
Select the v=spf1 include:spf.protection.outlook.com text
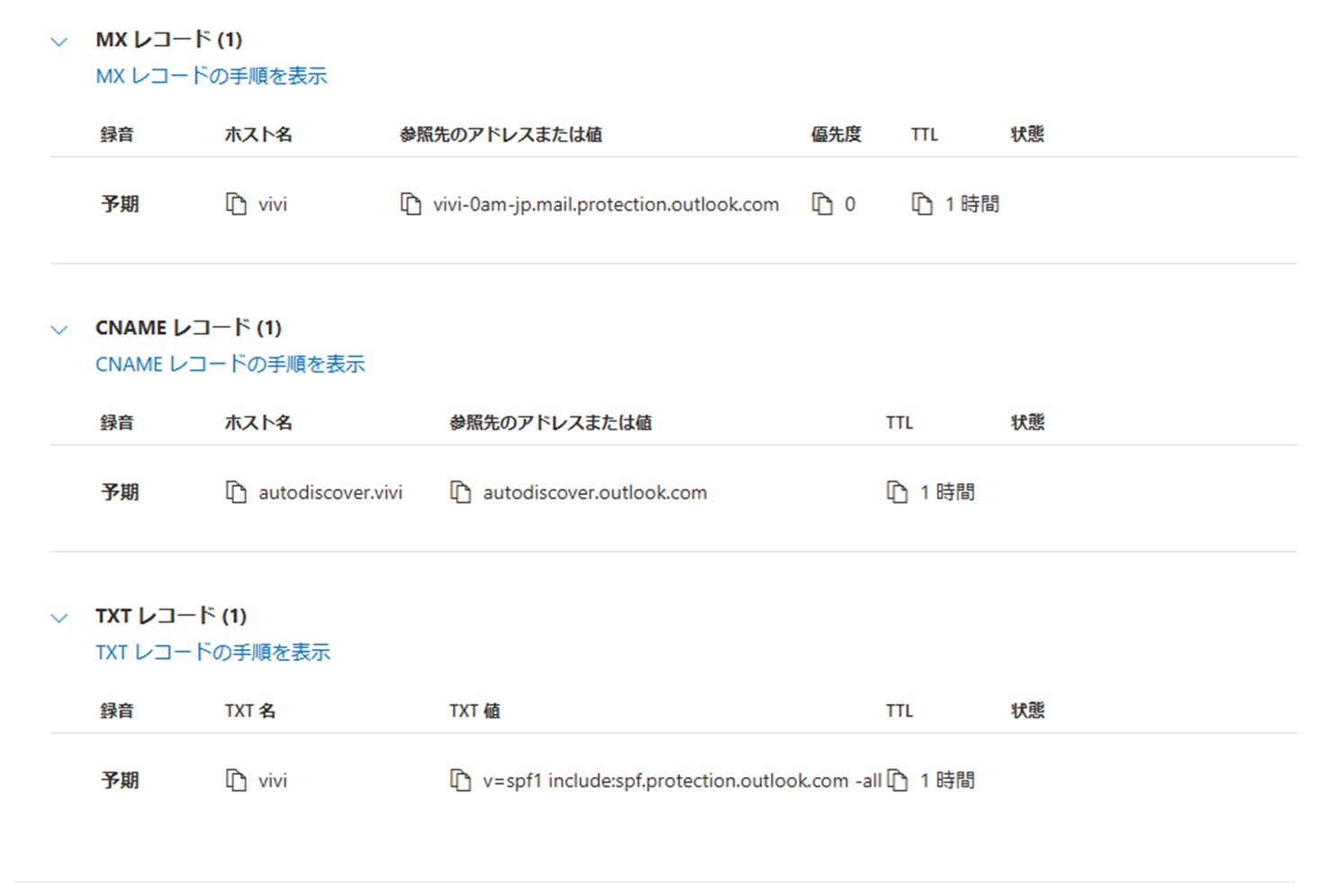tap(683, 781)
